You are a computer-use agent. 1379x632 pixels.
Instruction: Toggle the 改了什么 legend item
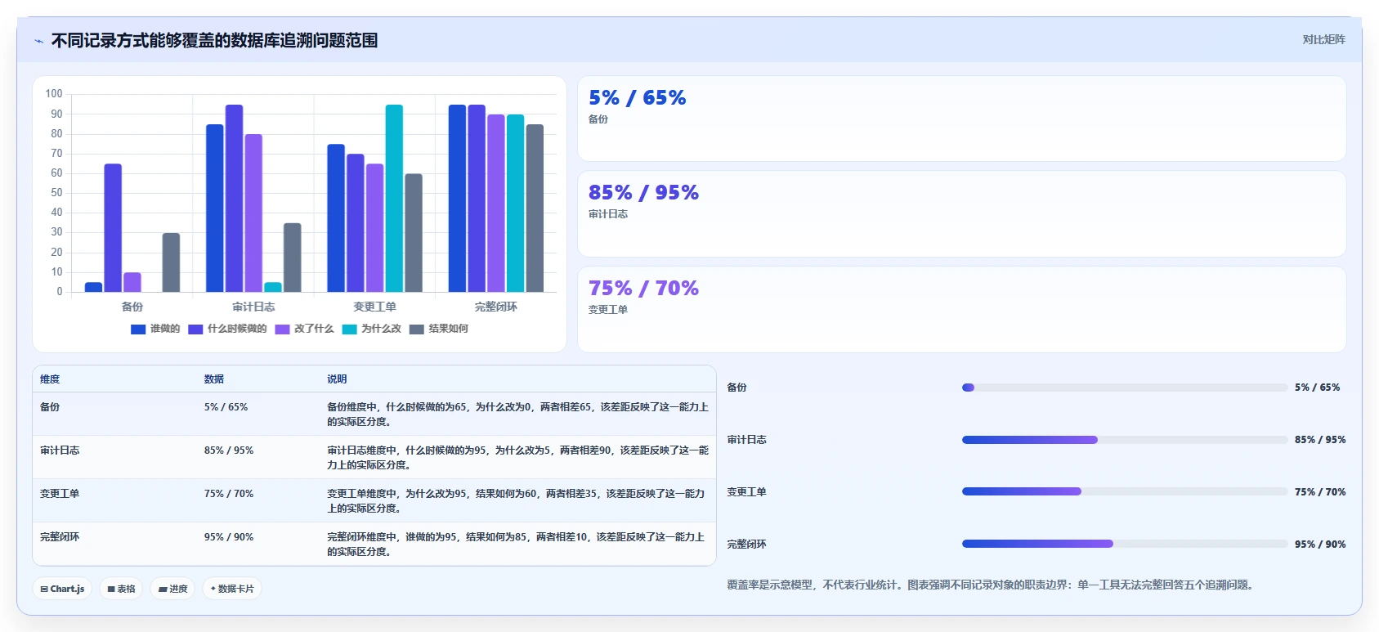[304, 329]
